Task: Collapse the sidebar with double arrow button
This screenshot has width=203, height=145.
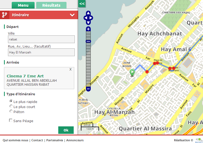Action: point(82,3)
